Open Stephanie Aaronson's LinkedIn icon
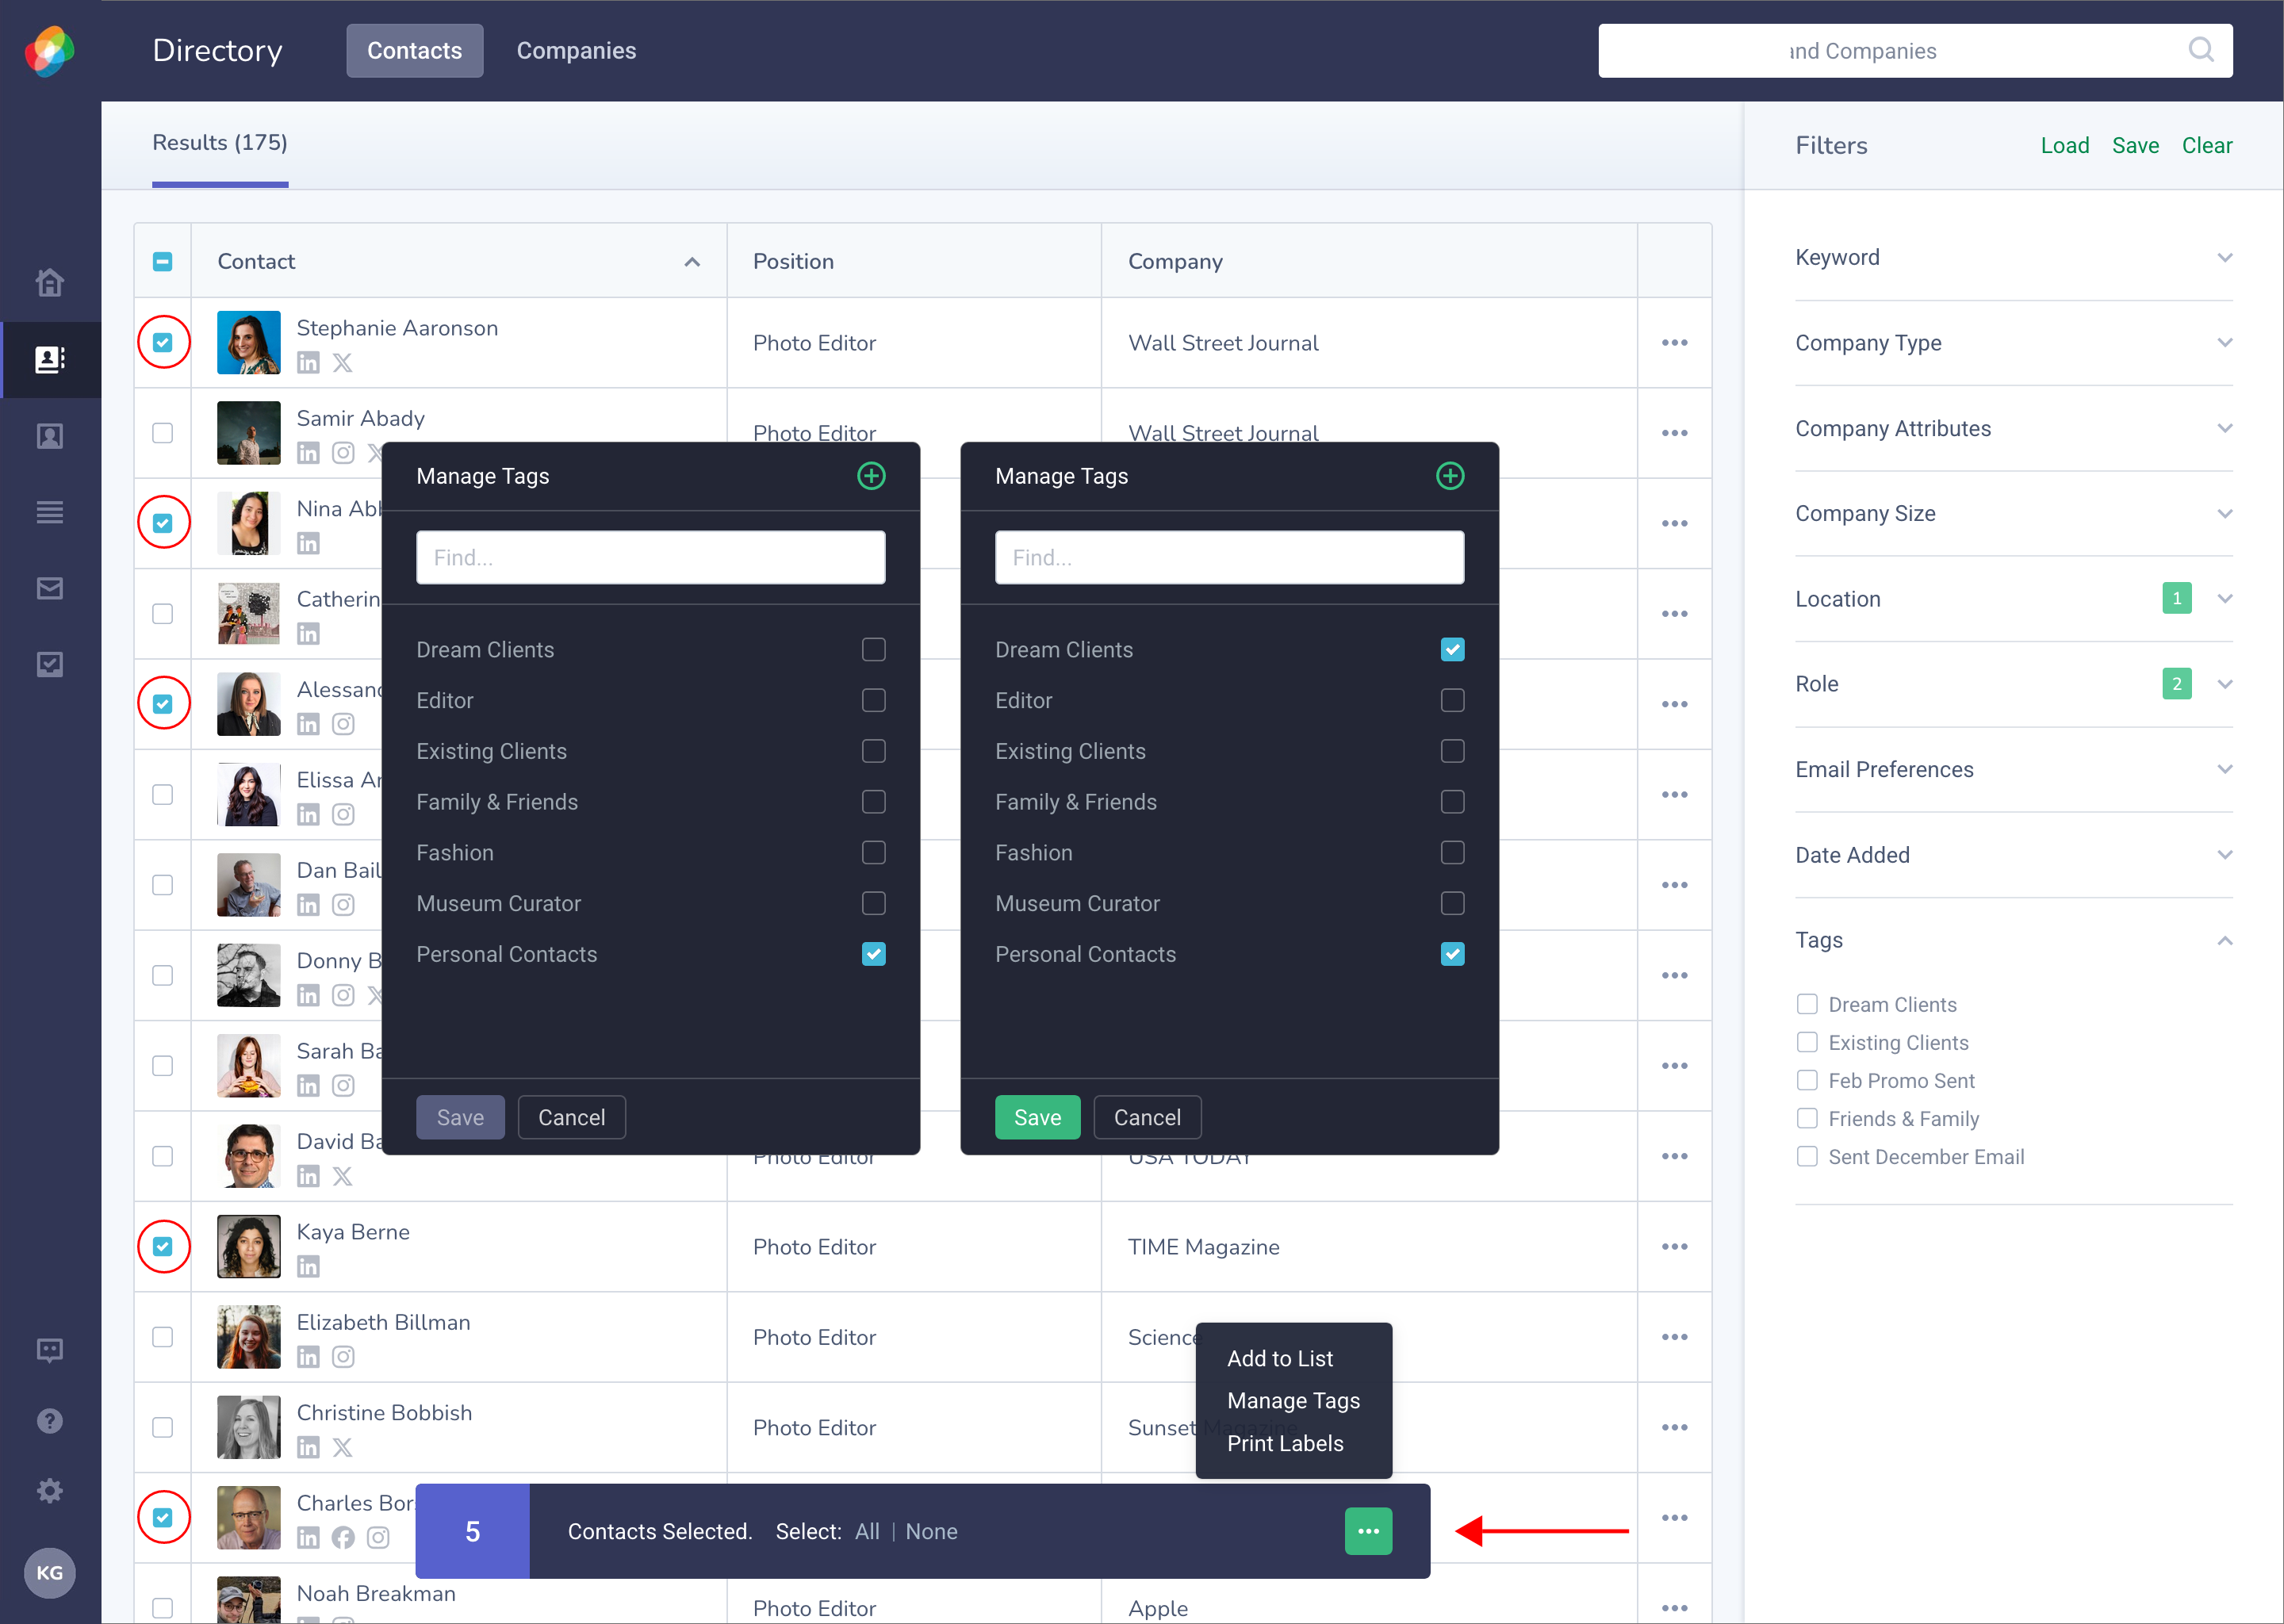Viewport: 2284px width, 1624px height. [308, 363]
